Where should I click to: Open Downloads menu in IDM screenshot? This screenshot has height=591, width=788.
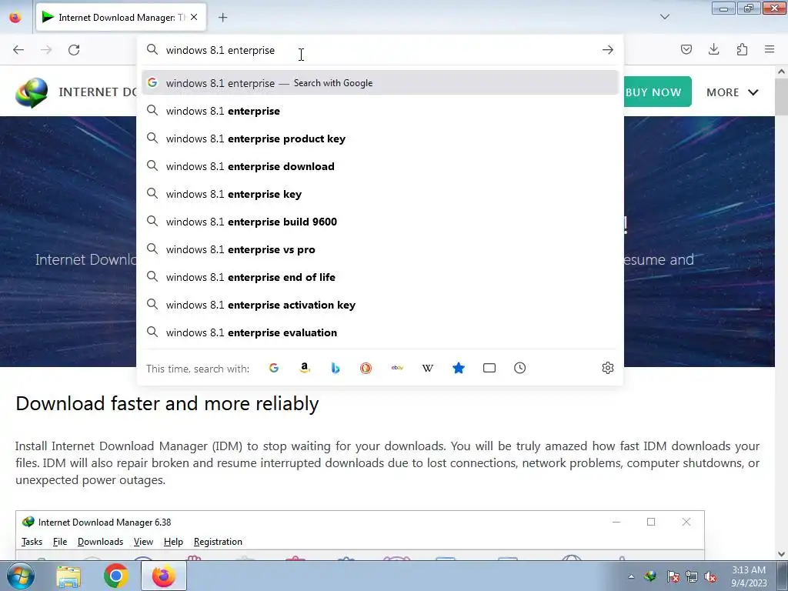pos(101,541)
